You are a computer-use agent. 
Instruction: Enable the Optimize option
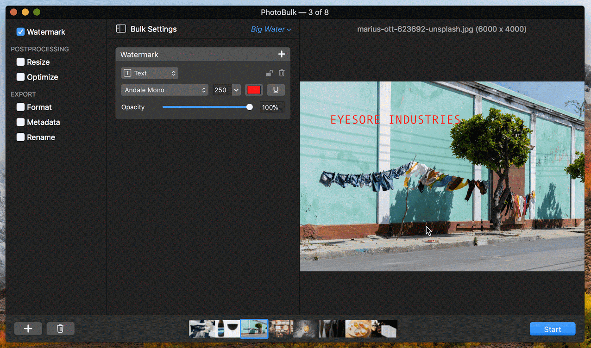[x=20, y=77]
